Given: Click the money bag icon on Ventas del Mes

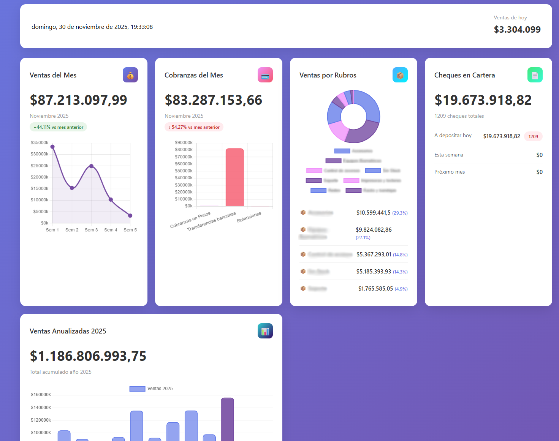Looking at the screenshot, I should [x=130, y=75].
